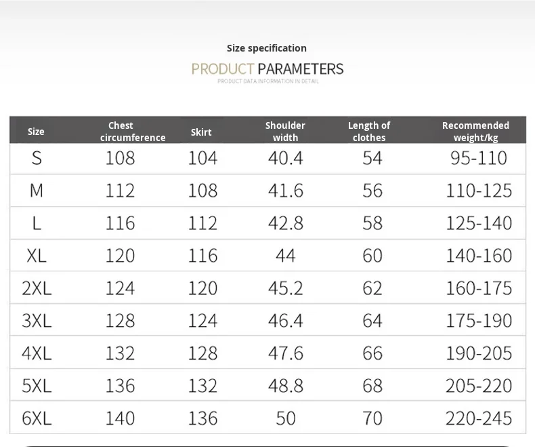
Task: Select the 45.2 shoulder width cell
Action: coord(286,288)
